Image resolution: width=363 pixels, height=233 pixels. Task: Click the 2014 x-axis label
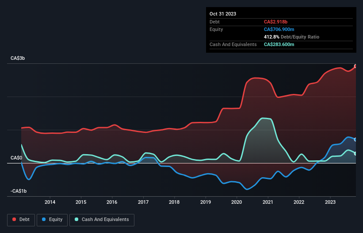(50, 202)
